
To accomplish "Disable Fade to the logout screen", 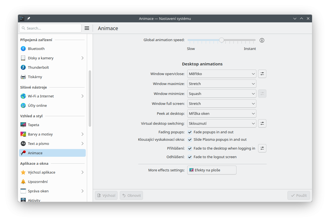I will (190, 157).
